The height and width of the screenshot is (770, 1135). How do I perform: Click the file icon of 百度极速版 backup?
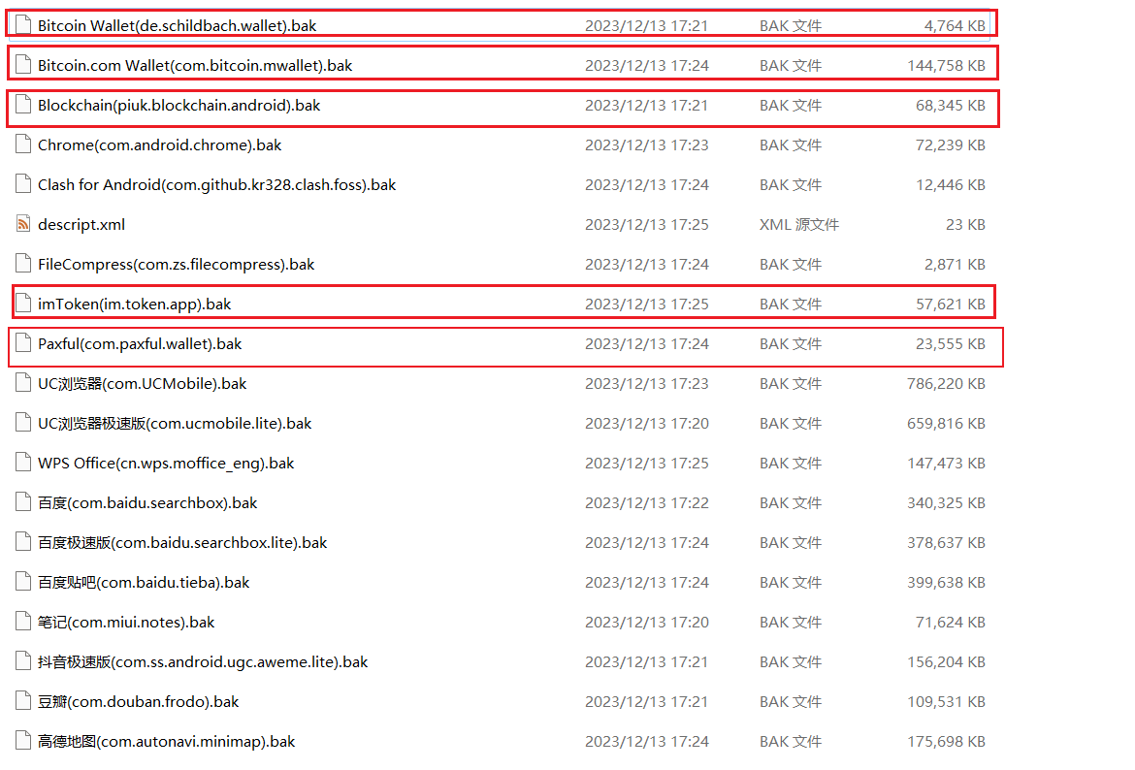tap(23, 543)
